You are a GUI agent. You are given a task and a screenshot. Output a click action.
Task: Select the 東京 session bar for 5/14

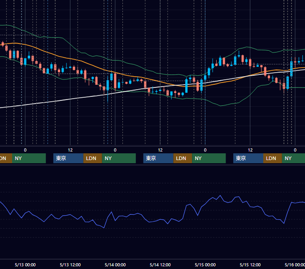pos(158,158)
